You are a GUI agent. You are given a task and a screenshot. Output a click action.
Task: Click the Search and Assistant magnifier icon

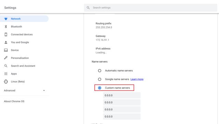6,66
